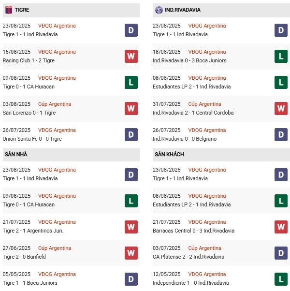Click the D badge for Tigre 1 - 1 Boca Juniors
Image resolution: width=290 pixels, height=291 pixels.
(x=131, y=279)
